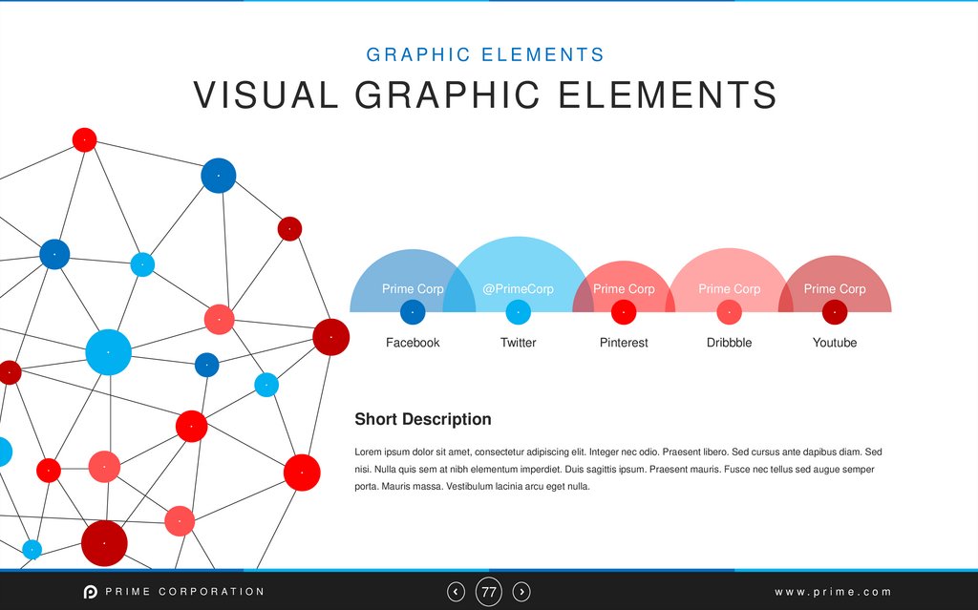Image resolution: width=978 pixels, height=610 pixels.
Task: Select the page number 77 indicator
Action: pyautogui.click(x=489, y=592)
